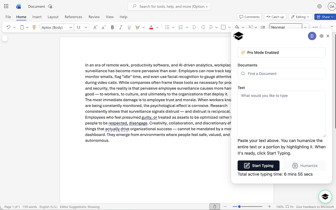Switch to the Insert tab
Screen dimensions: 336x210
coord(37,17)
